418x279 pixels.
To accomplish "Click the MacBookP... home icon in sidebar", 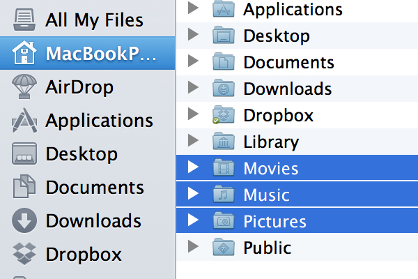I will [24, 52].
